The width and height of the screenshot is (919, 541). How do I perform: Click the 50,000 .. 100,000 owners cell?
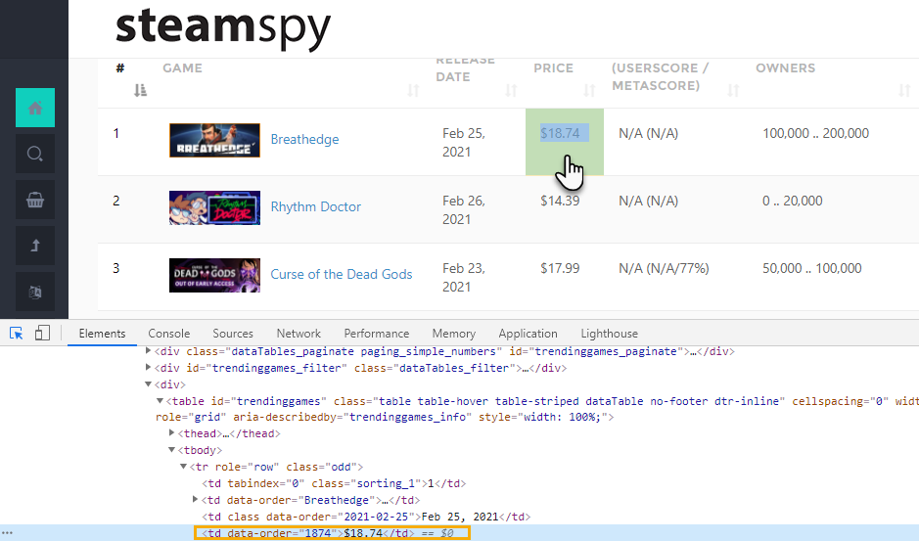coord(811,268)
